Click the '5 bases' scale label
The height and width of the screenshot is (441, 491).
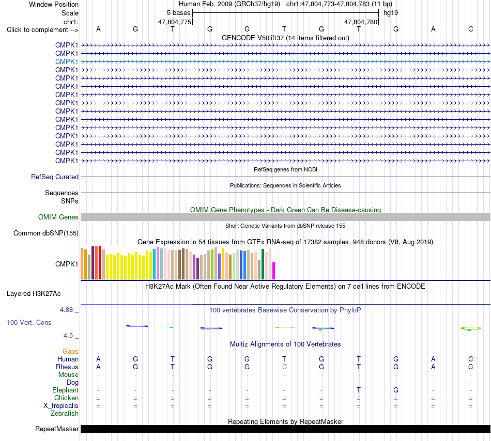pos(178,13)
